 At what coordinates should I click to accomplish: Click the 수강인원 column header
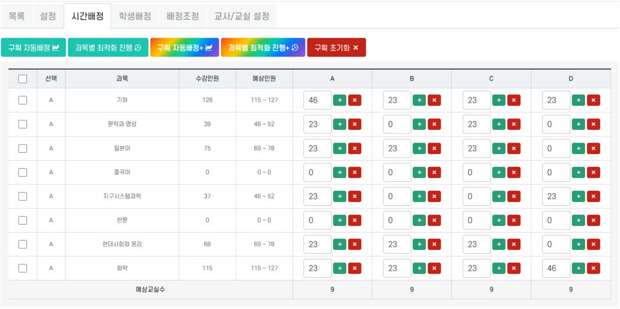pyautogui.click(x=207, y=79)
